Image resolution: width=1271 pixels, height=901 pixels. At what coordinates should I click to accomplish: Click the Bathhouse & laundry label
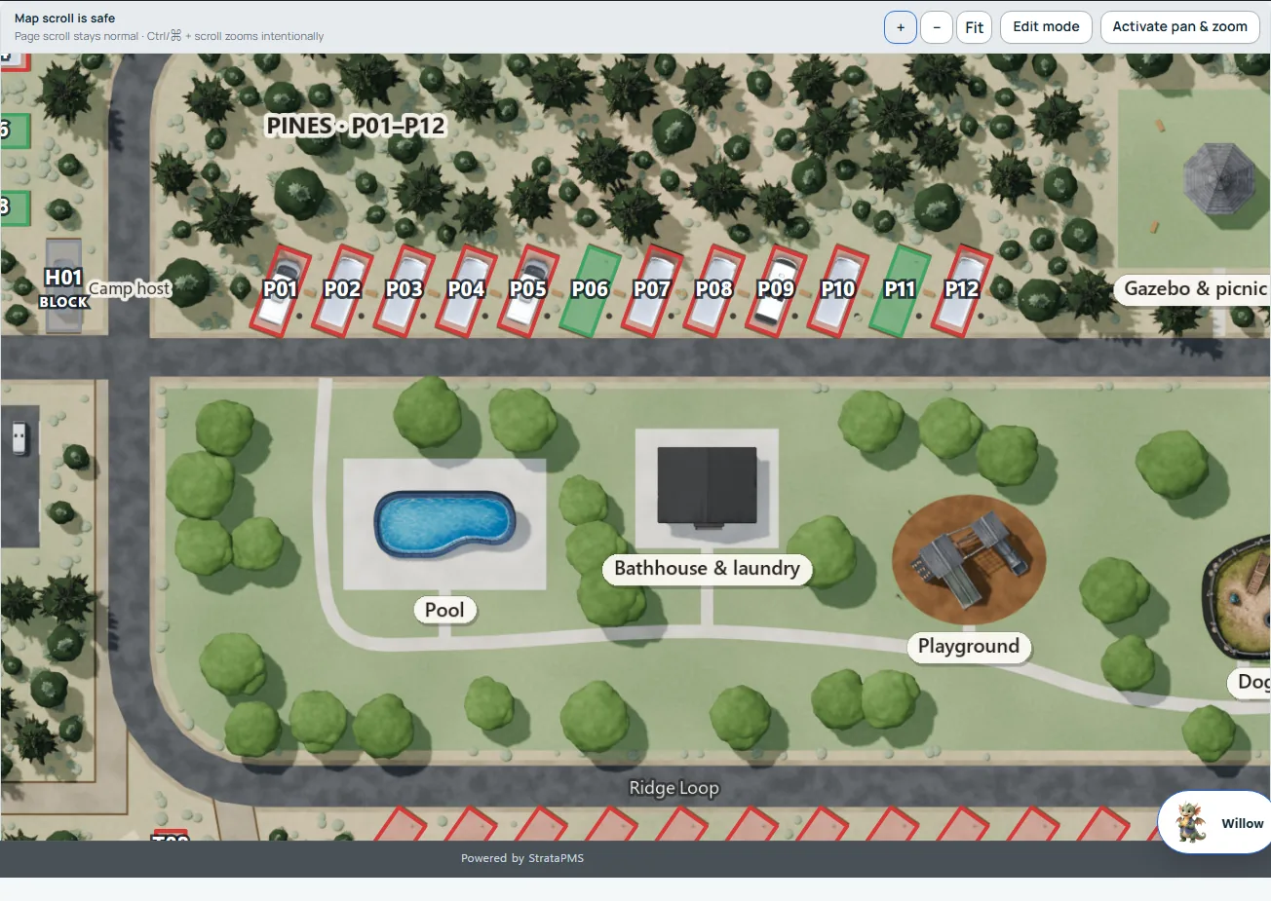(x=707, y=569)
